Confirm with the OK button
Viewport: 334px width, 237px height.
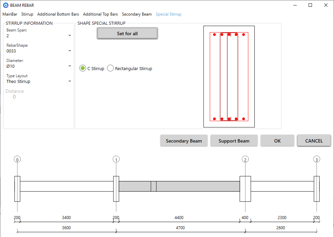click(x=277, y=141)
